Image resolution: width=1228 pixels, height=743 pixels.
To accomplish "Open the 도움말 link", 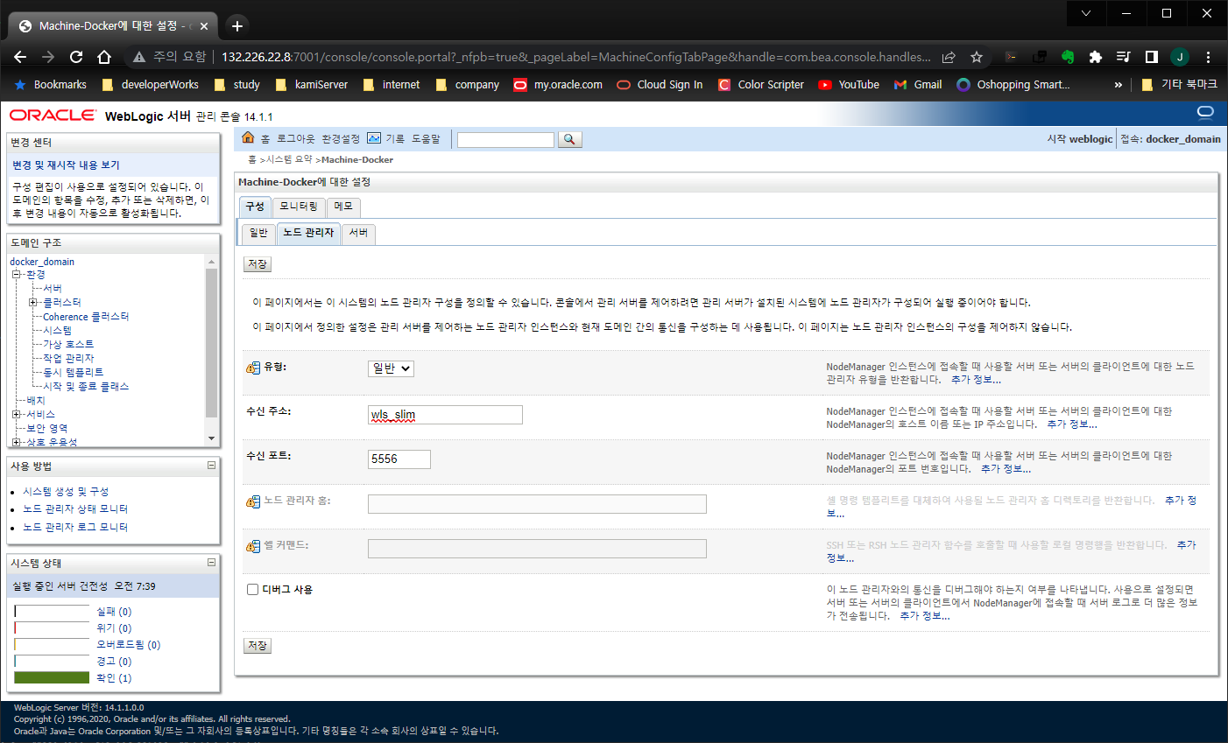I will click(427, 139).
